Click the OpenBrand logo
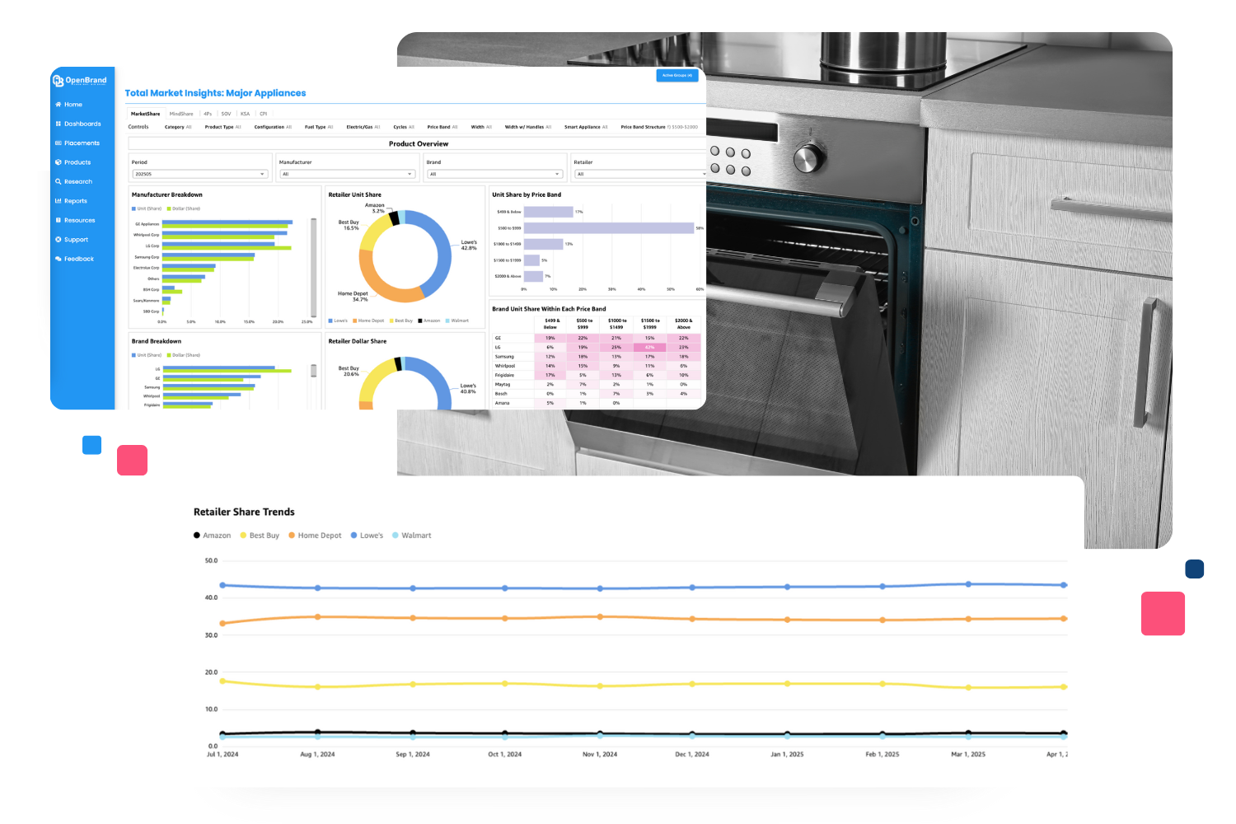 (80, 81)
